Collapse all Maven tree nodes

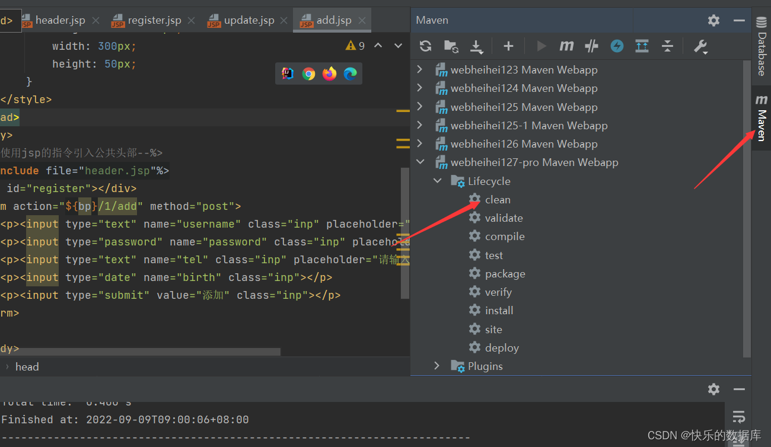[x=667, y=46]
